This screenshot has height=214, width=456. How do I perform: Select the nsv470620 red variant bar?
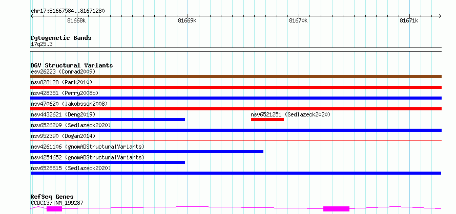coord(236,109)
